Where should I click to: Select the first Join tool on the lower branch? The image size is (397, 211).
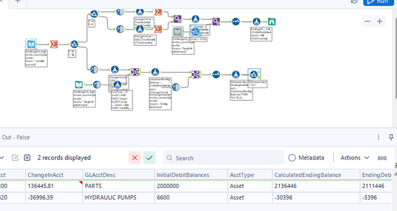[135, 72]
